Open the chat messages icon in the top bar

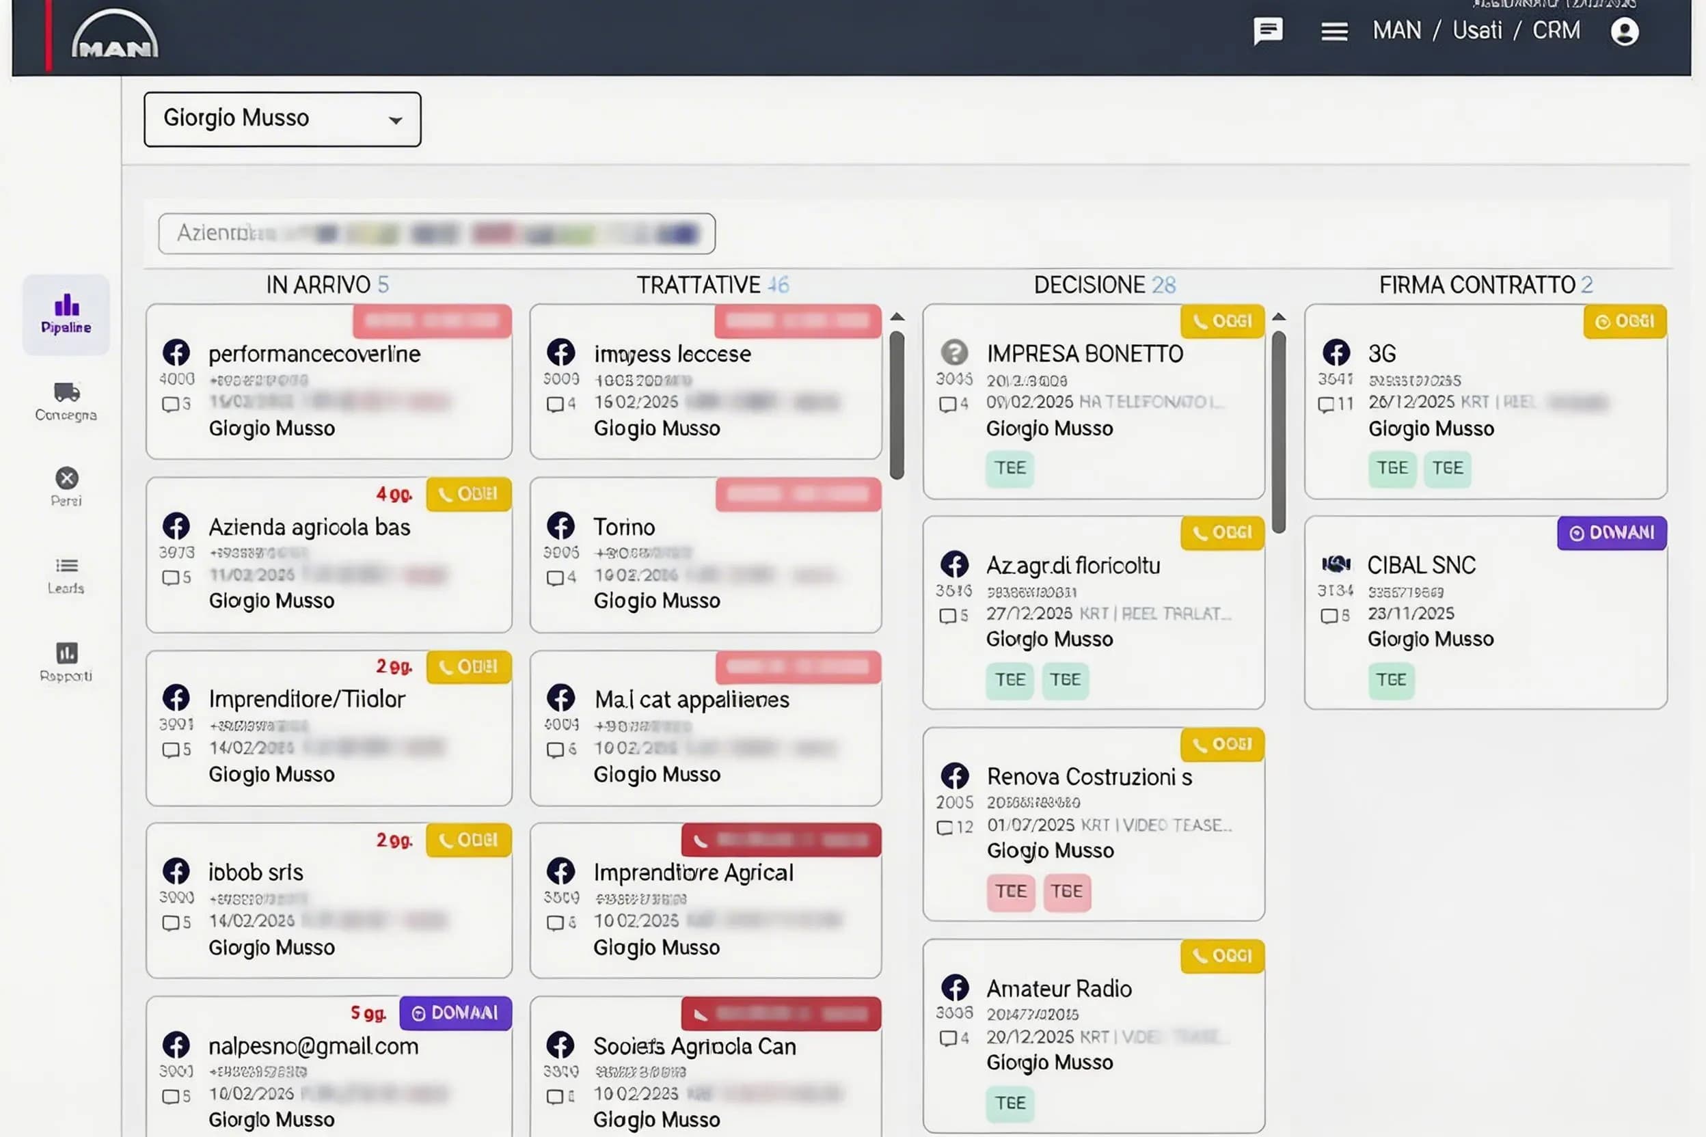tap(1269, 31)
